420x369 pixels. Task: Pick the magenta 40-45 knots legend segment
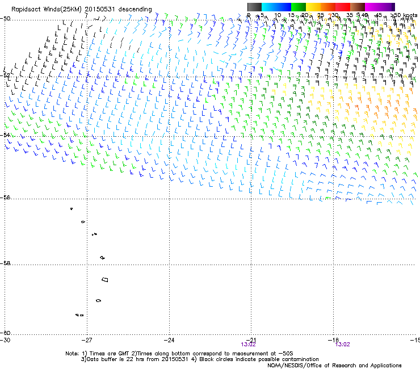[372, 7]
